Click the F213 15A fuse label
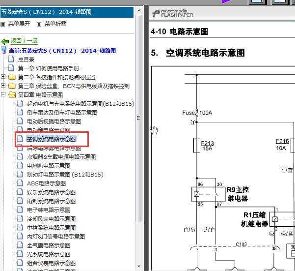 coord(207,146)
